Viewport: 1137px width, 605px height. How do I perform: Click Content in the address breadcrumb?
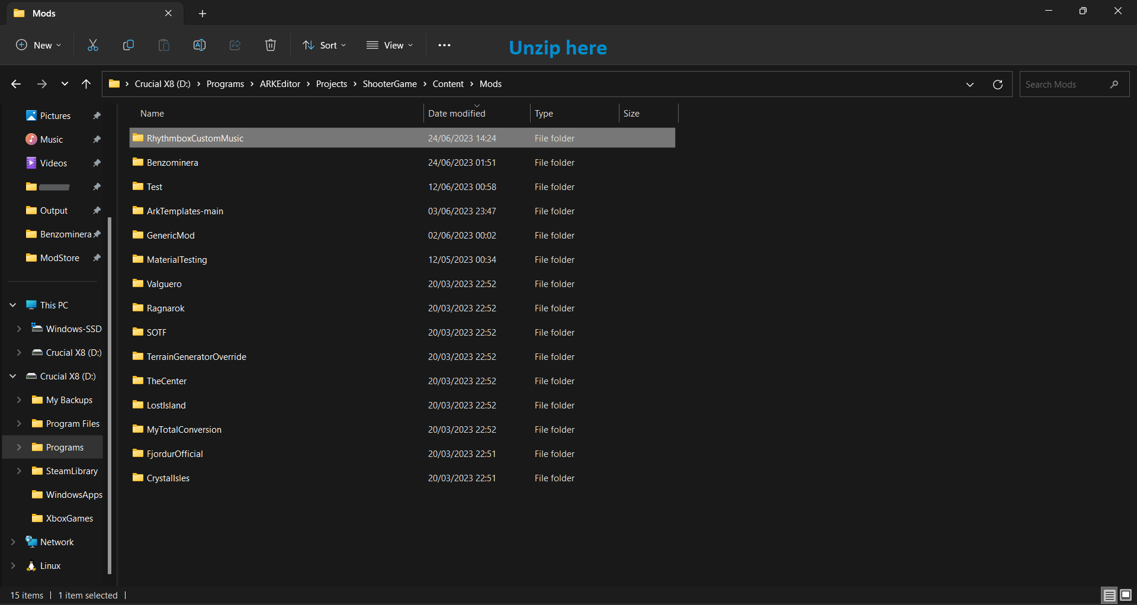(x=448, y=84)
